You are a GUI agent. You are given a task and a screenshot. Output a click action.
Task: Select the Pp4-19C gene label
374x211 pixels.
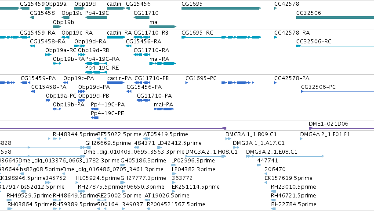tap(97, 13)
